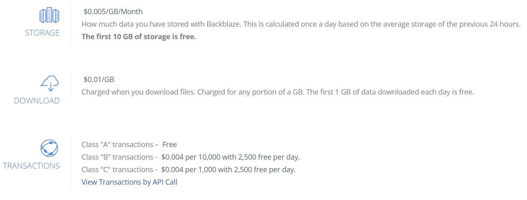Open View Transactions by API Call link
Image resolution: width=527 pixels, height=200 pixels.
point(129,182)
